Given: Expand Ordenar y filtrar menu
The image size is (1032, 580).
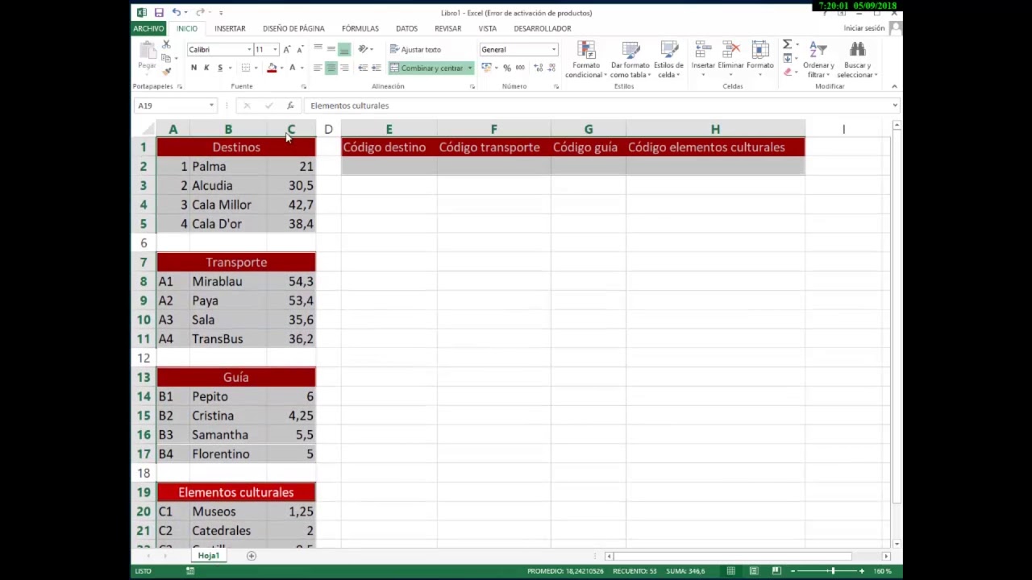Looking at the screenshot, I should 818,60.
